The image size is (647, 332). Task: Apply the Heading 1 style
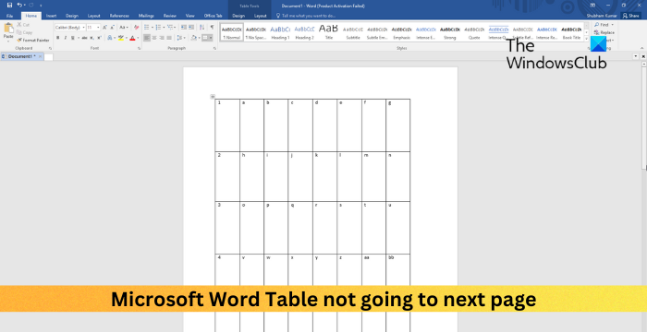coord(280,32)
